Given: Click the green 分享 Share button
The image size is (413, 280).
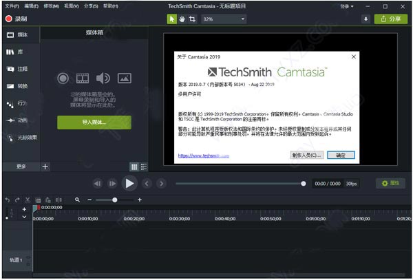Looking at the screenshot, I should tap(391, 19).
